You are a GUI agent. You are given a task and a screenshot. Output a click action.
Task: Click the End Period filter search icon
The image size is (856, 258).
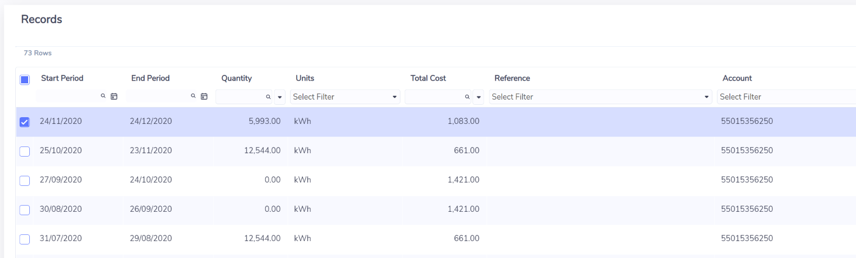coord(193,97)
